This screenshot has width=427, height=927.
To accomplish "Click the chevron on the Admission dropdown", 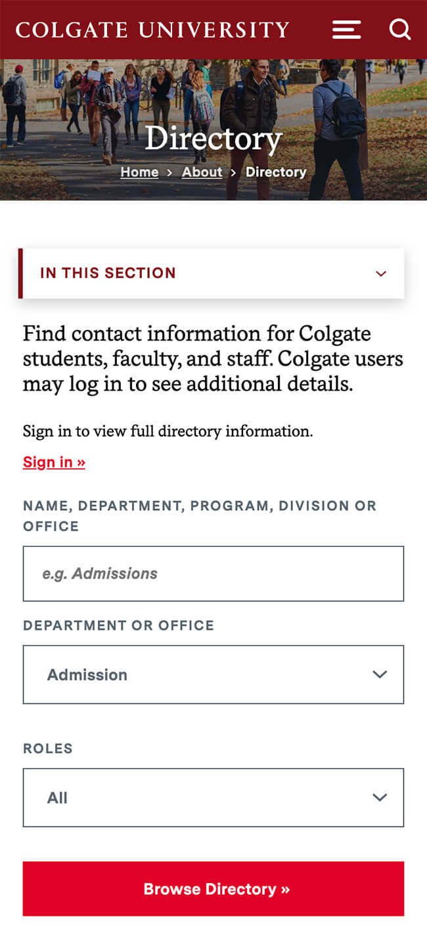I will (x=380, y=675).
